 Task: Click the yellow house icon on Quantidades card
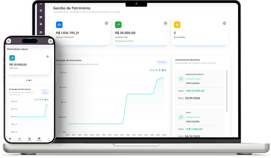click(177, 25)
